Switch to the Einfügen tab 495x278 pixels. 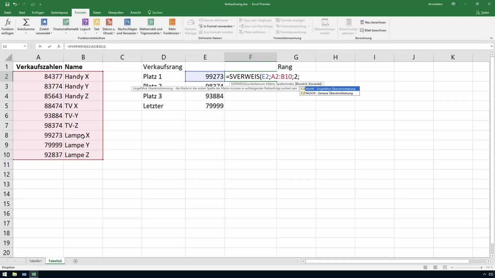coord(38,12)
